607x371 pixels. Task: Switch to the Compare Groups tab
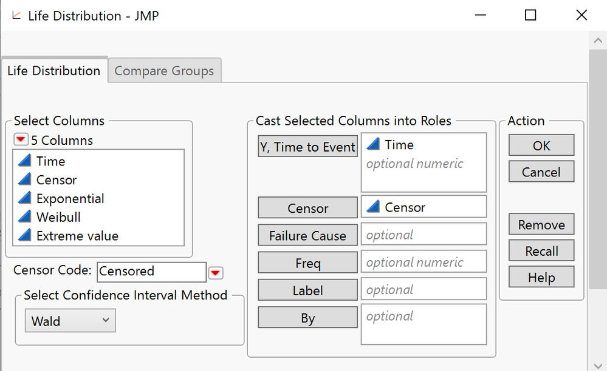[x=164, y=70]
